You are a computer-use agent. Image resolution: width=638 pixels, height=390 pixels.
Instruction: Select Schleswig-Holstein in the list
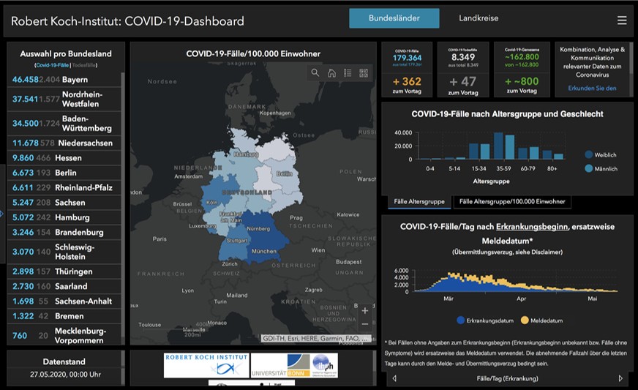[x=64, y=252]
